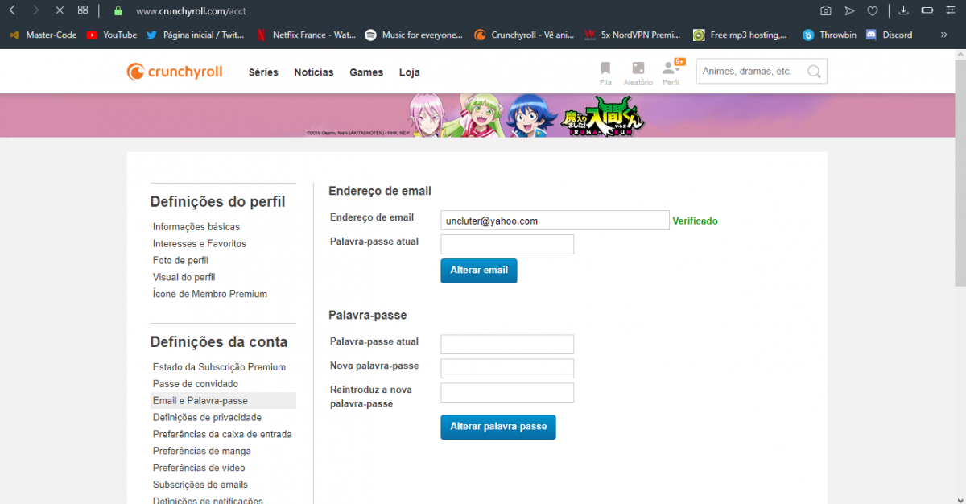This screenshot has width=966, height=504.
Task: Click the search magnifier icon
Action: coord(814,72)
